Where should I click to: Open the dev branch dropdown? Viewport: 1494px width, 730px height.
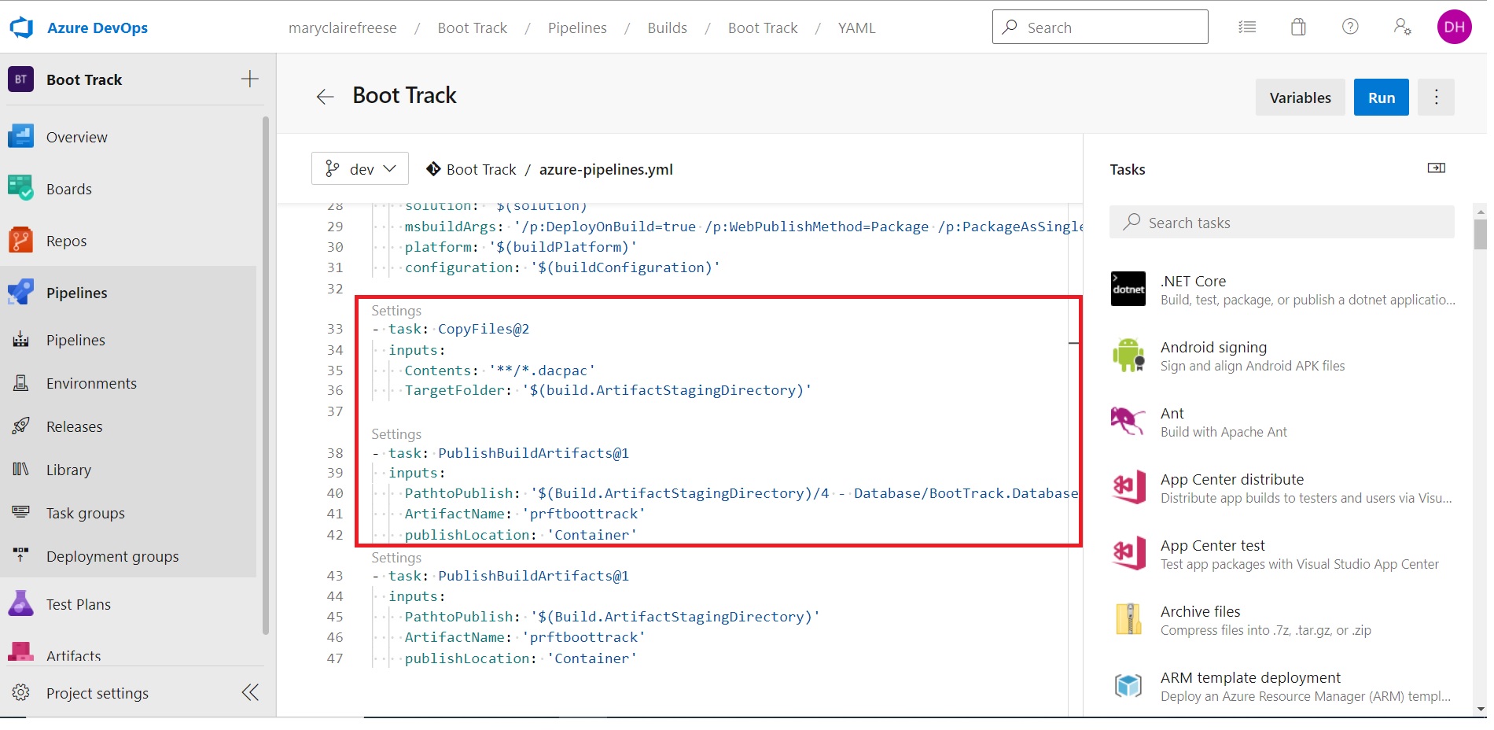(x=360, y=168)
